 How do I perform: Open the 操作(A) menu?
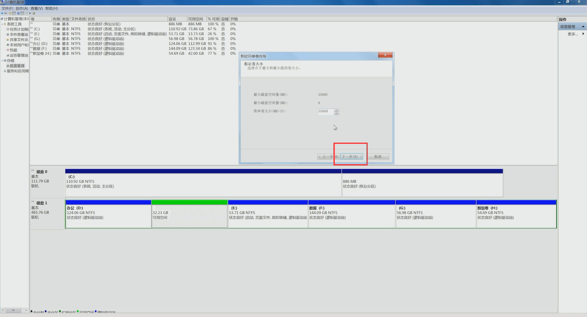click(x=22, y=8)
